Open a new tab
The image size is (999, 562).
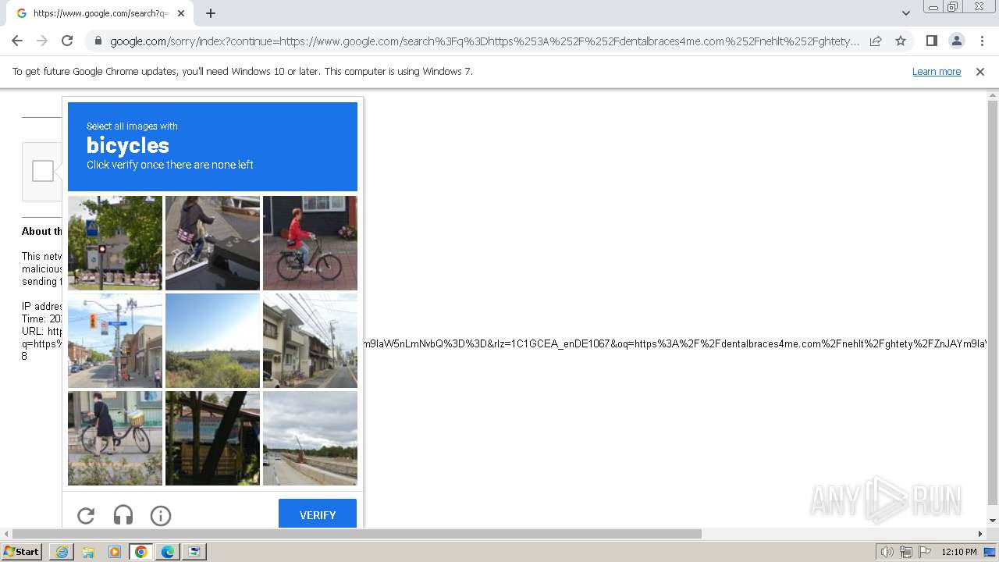pos(211,13)
